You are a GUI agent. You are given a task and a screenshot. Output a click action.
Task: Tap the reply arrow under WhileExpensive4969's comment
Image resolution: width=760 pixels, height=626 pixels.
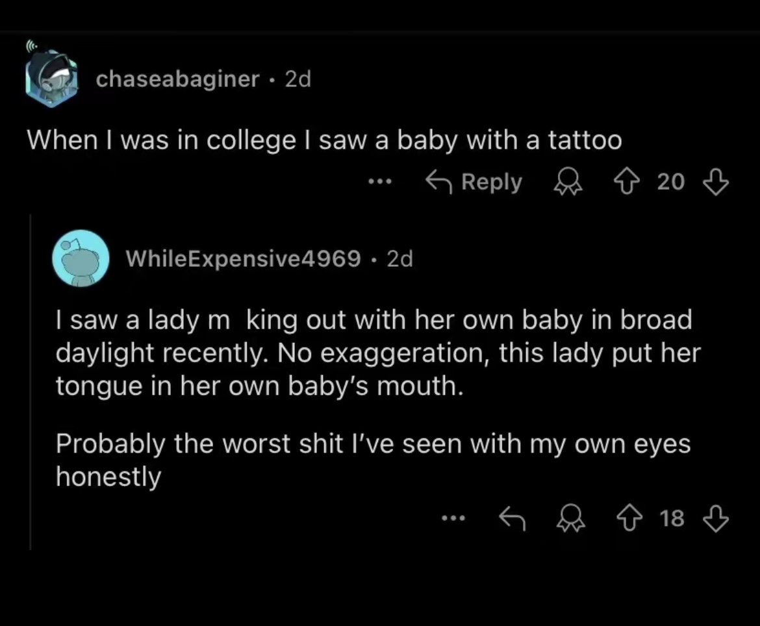[512, 518]
